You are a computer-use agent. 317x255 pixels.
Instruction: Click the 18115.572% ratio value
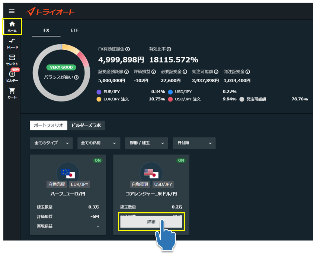click(174, 60)
